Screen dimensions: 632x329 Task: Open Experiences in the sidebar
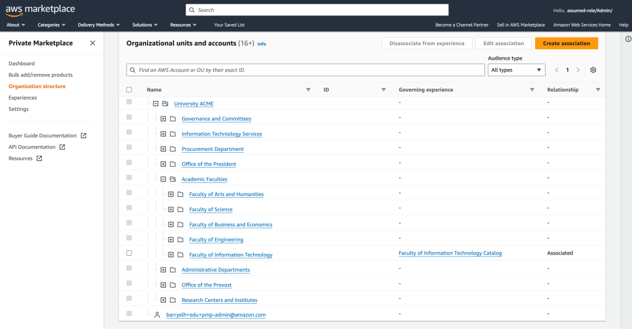tap(23, 98)
